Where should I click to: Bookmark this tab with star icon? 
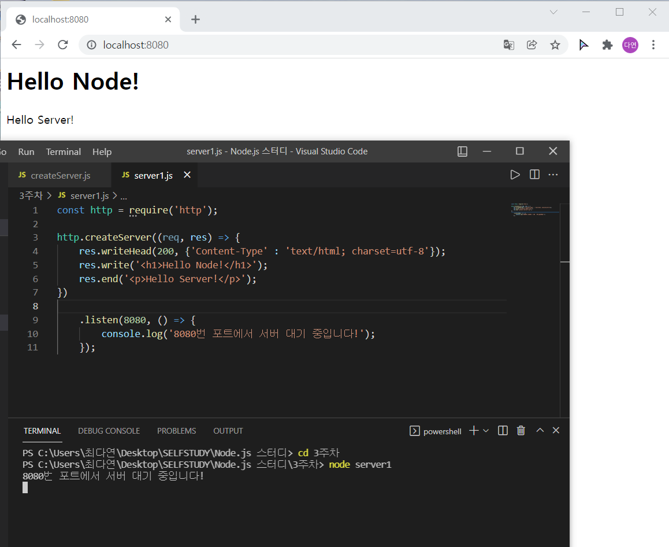(555, 45)
